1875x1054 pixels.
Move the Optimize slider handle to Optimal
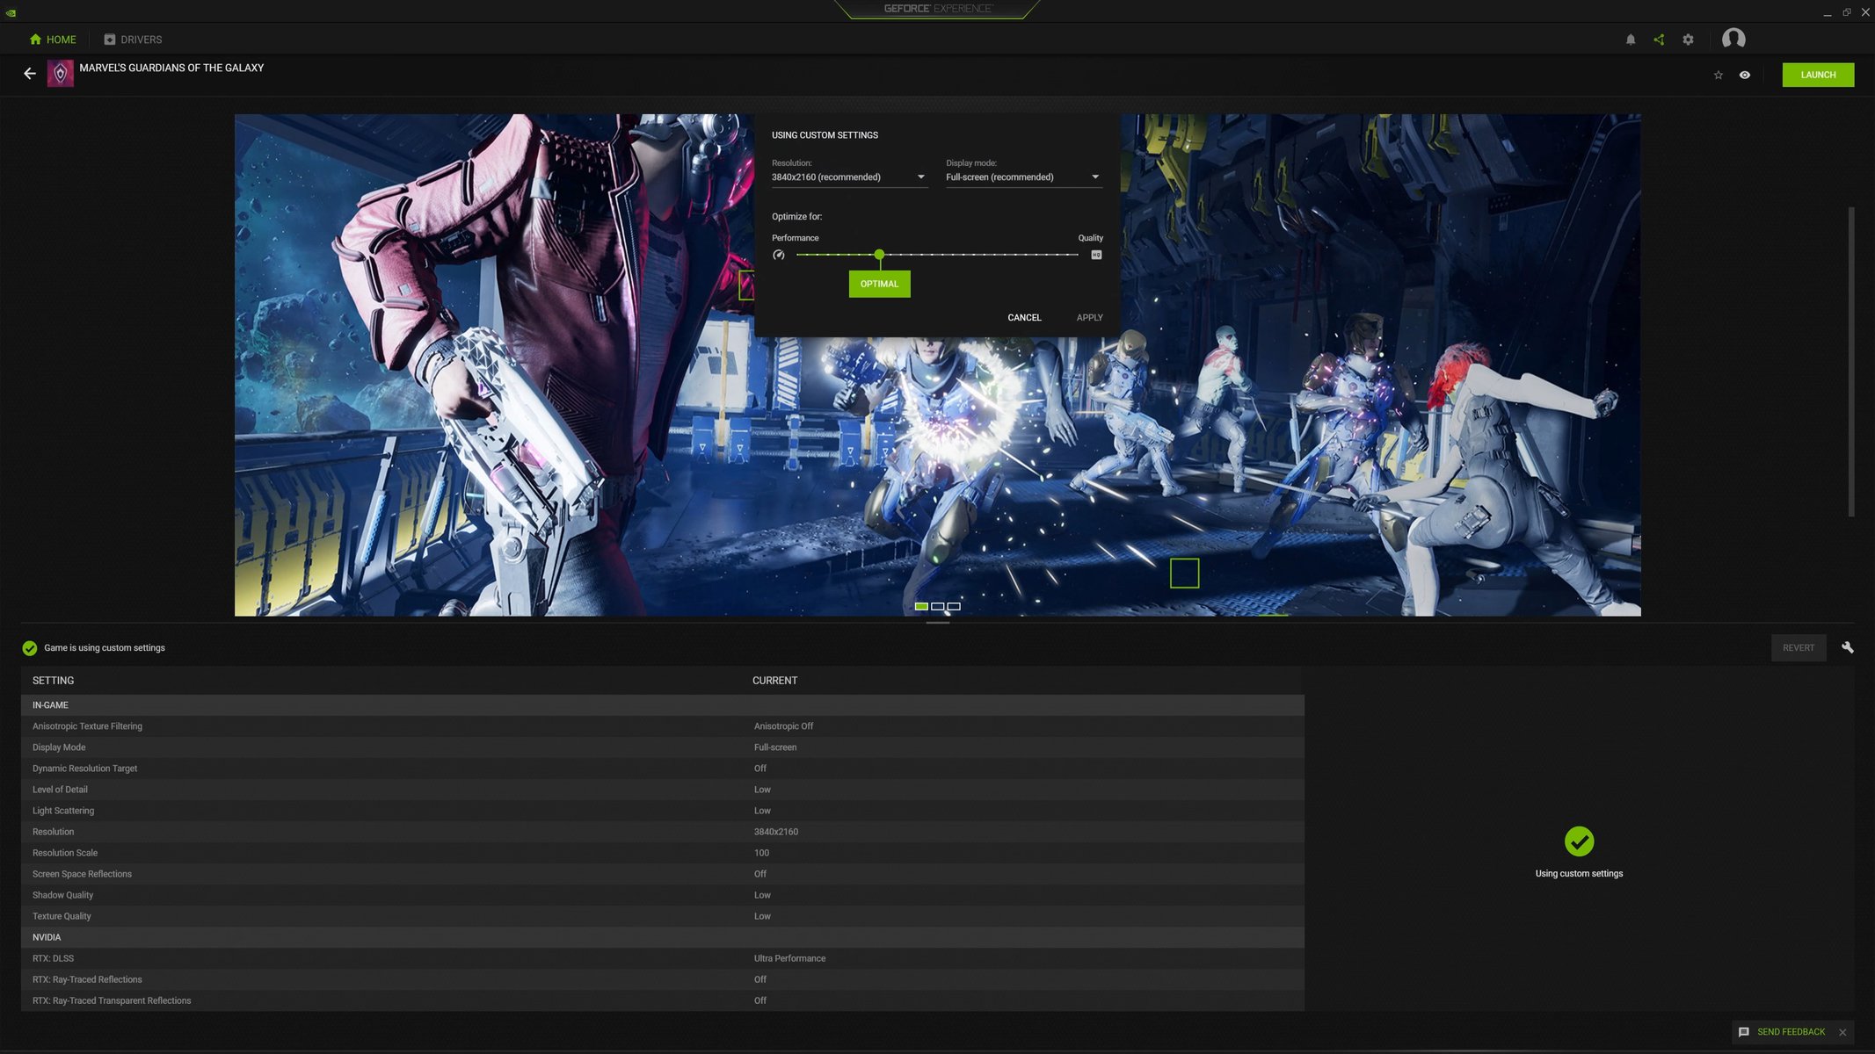click(879, 255)
